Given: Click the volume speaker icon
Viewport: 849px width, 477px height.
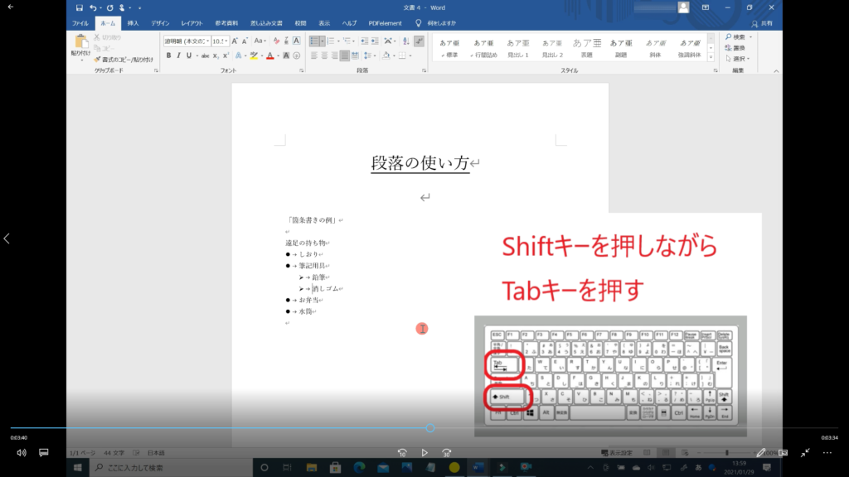Looking at the screenshot, I should coord(22,453).
